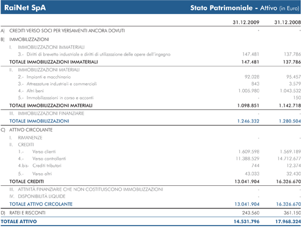
Task: Click the 31.12.2009 column header
Action: 246,22
